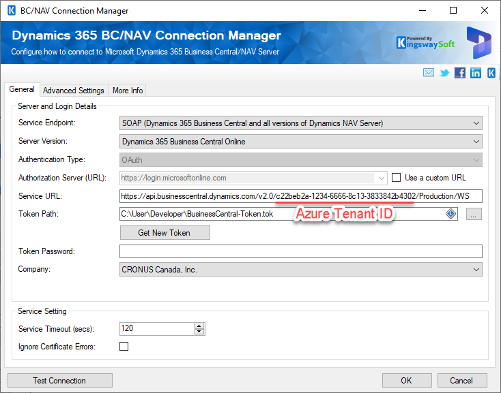
Task: Focus the Token Password field
Action: click(x=301, y=251)
